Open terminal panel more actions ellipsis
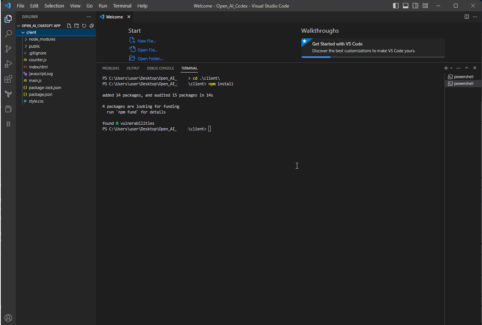482x325 pixels. pos(458,68)
